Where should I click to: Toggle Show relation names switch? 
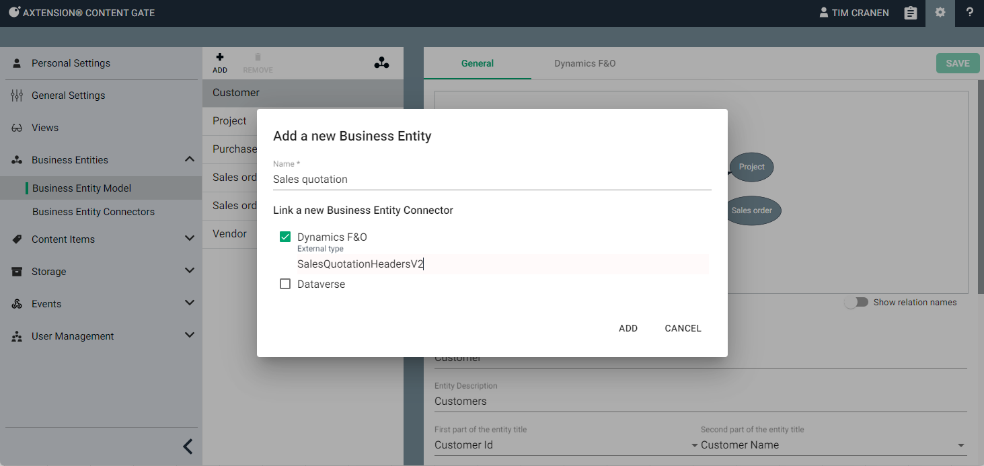tap(856, 303)
